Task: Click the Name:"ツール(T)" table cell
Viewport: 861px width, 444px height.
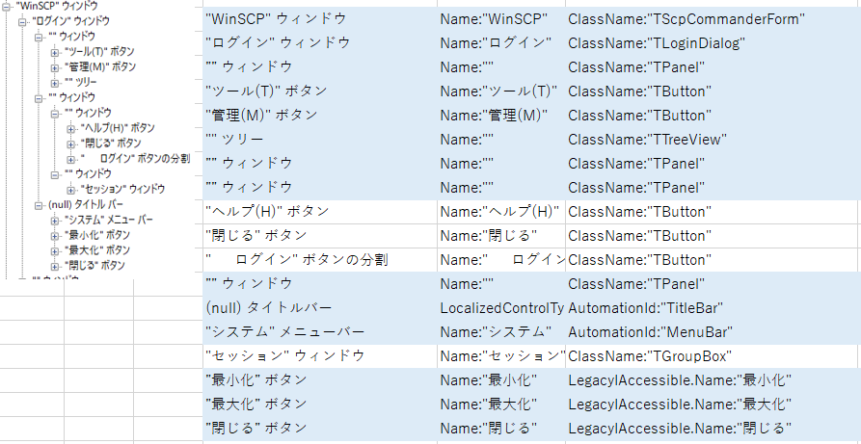Action: point(501,91)
